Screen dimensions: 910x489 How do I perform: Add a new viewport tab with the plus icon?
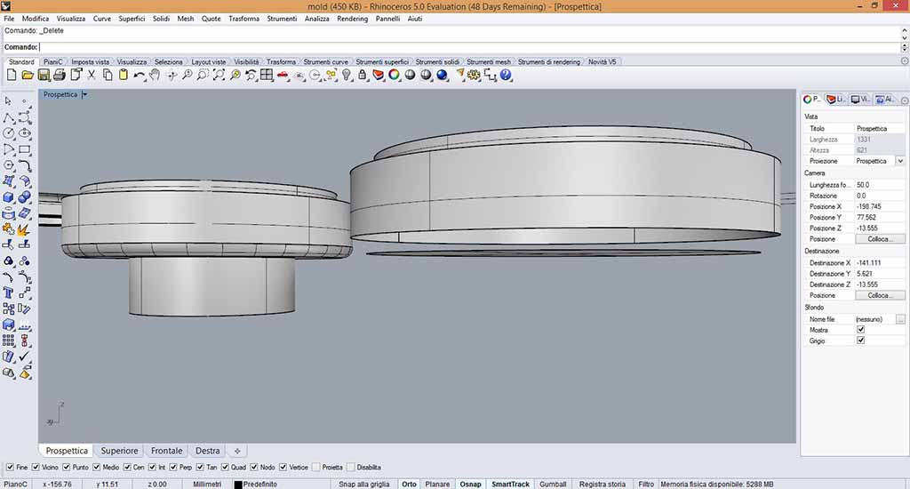pyautogui.click(x=237, y=451)
